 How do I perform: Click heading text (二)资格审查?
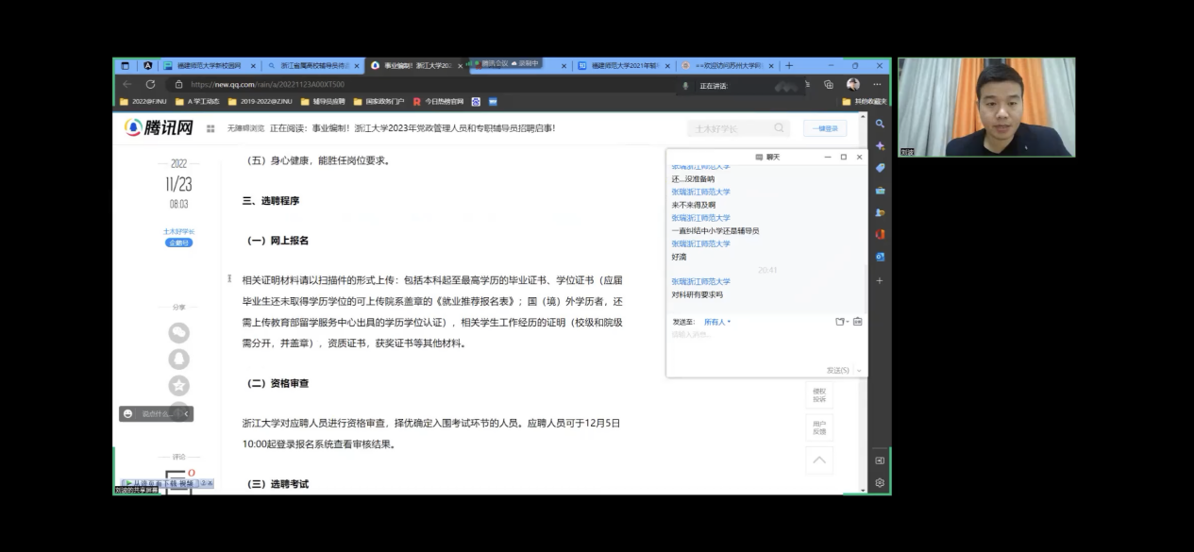277,383
